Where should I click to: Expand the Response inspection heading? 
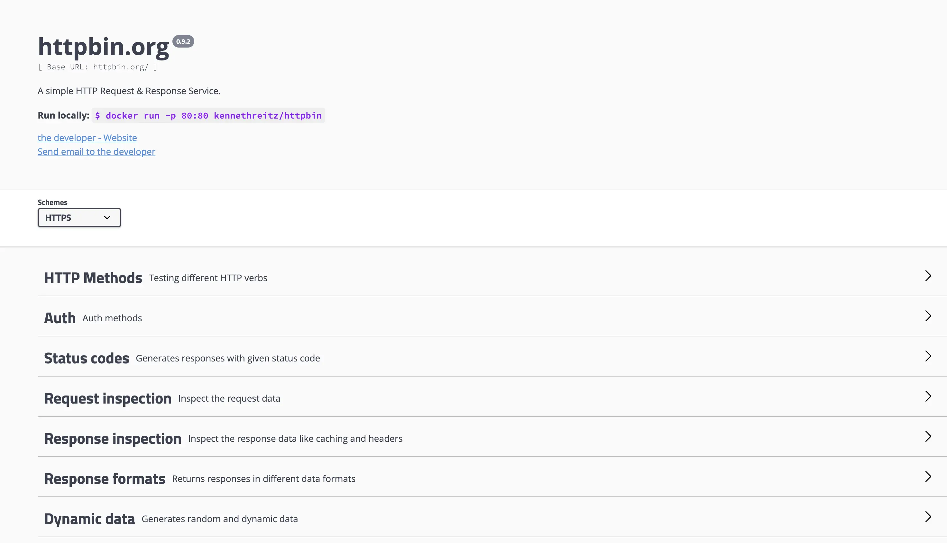point(113,439)
